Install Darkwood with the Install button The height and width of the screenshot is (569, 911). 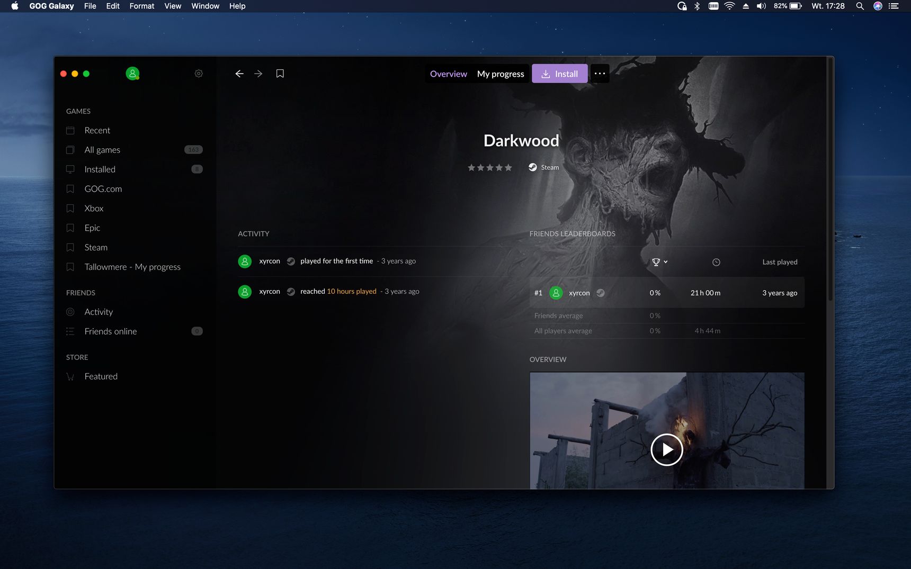point(559,74)
